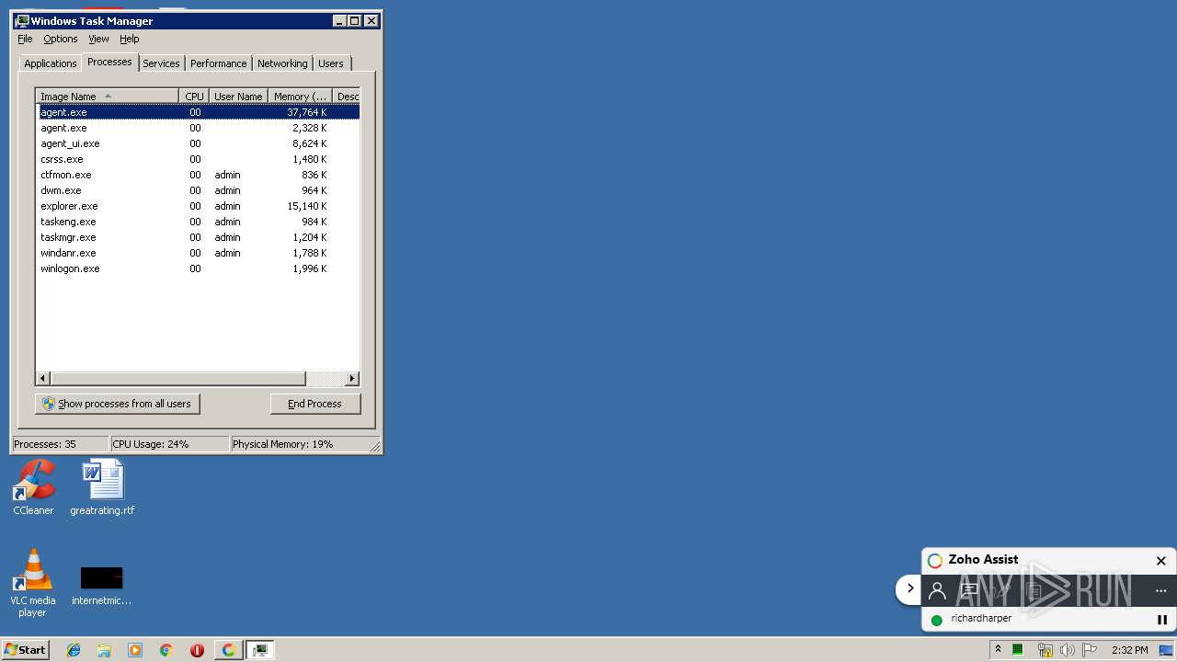Select the Processes tab
Screen dimensions: 1177x662
coord(109,62)
